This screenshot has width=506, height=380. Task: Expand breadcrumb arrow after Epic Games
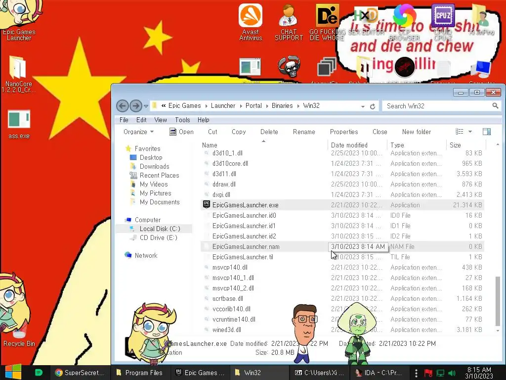point(206,106)
